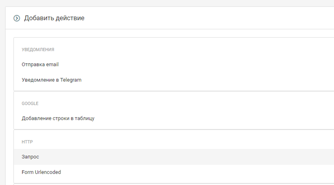Screen dimensions: 334x185
Task: Click the circled chevron icon beside Добавить действие
Action: (x=16, y=18)
